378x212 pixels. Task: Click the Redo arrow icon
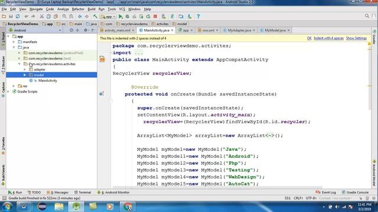pos(33,16)
